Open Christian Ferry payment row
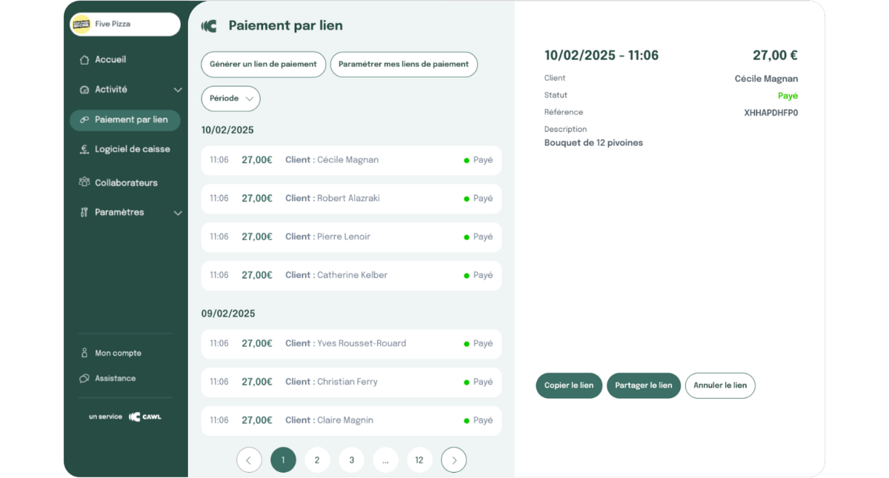Viewport: 889px width, 478px height. click(351, 382)
